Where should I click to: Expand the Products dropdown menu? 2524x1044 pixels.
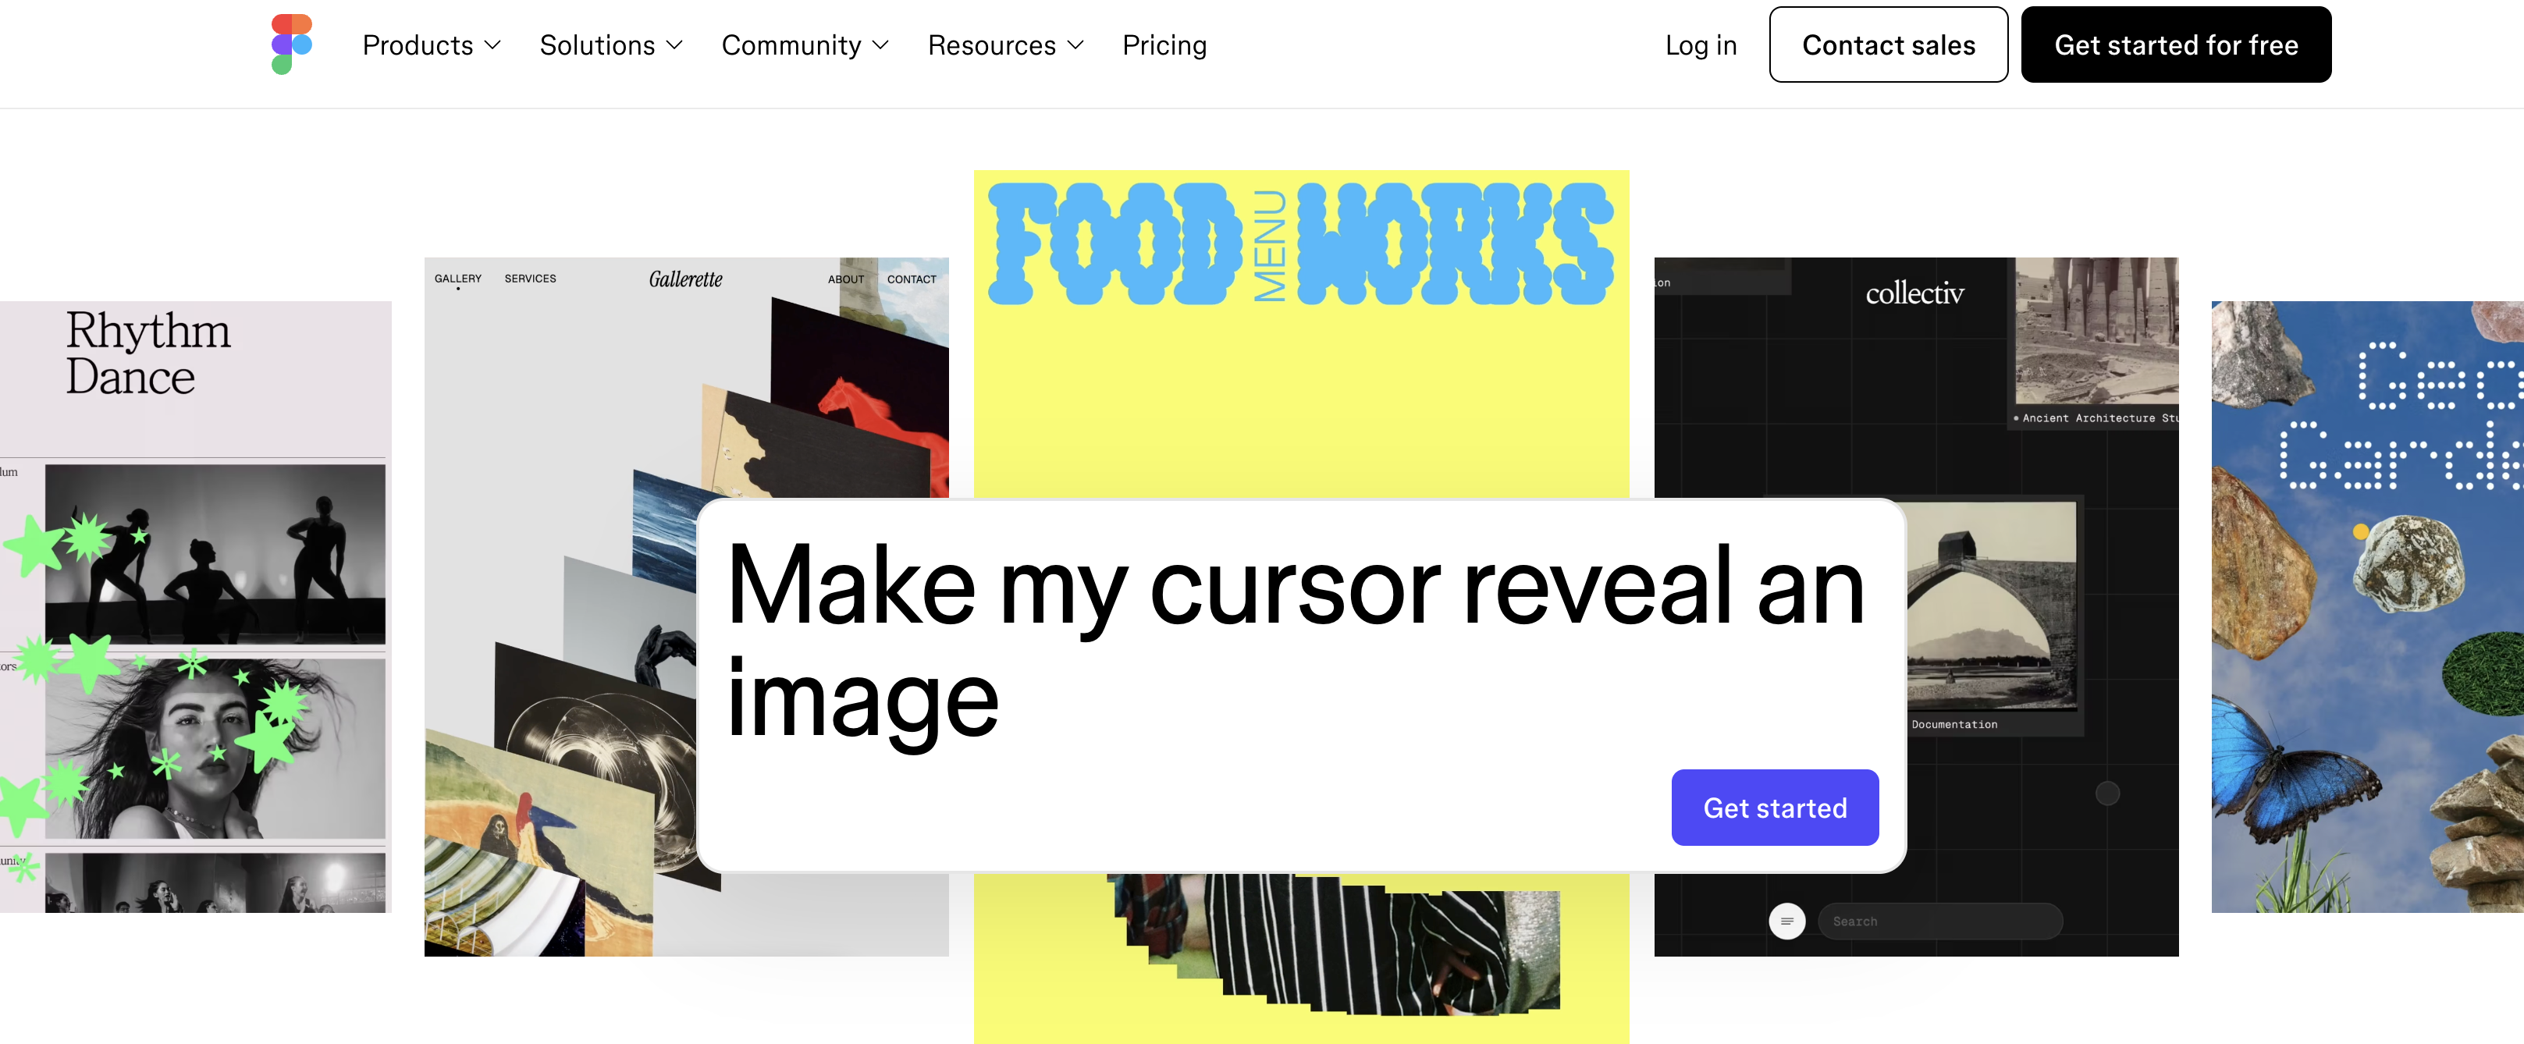[x=431, y=45]
